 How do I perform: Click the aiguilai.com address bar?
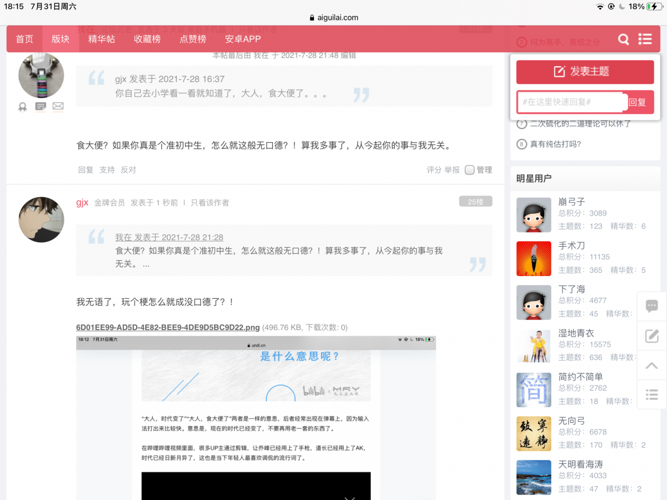(333, 18)
